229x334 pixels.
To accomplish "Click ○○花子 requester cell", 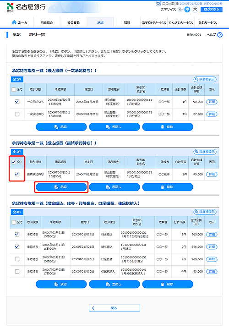I will [x=164, y=174].
